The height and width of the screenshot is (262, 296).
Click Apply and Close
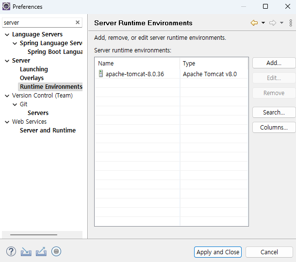pyautogui.click(x=218, y=252)
